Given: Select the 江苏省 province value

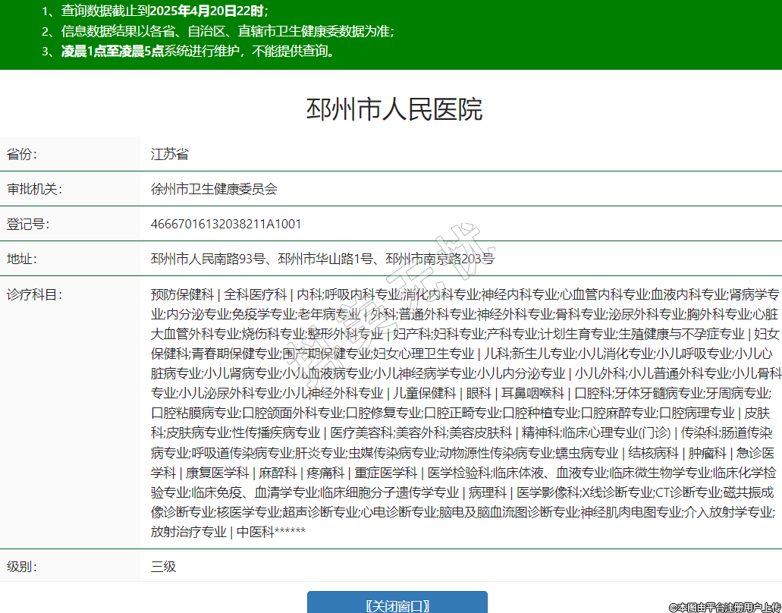Looking at the screenshot, I should tap(169, 154).
